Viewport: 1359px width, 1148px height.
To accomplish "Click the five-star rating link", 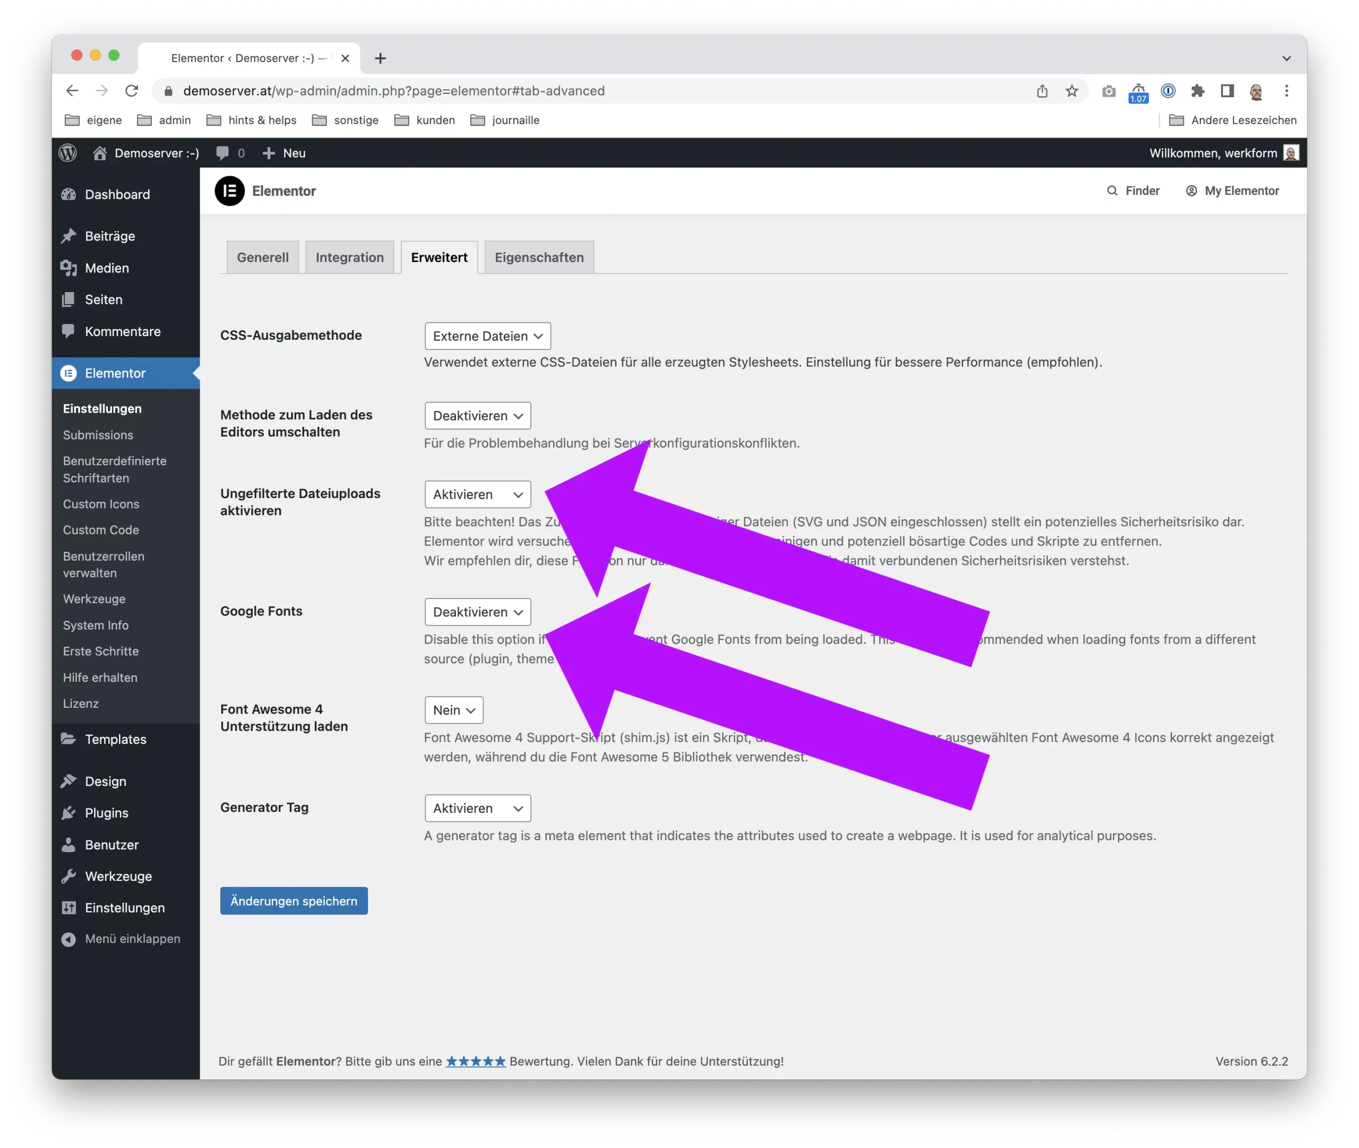I will tap(476, 1062).
